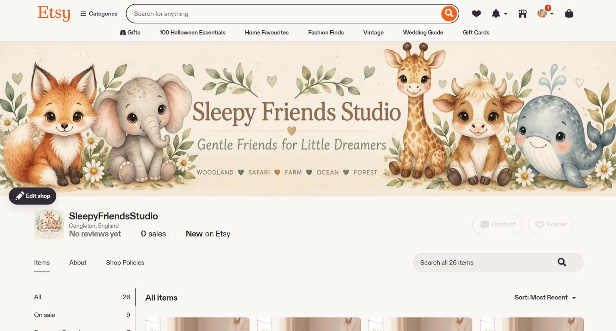Open Shop Manager storefront icon
The width and height of the screenshot is (616, 331).
click(x=522, y=14)
